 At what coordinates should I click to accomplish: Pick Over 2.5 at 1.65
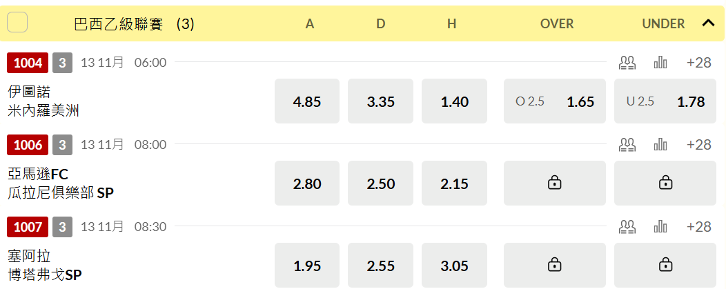coord(555,101)
